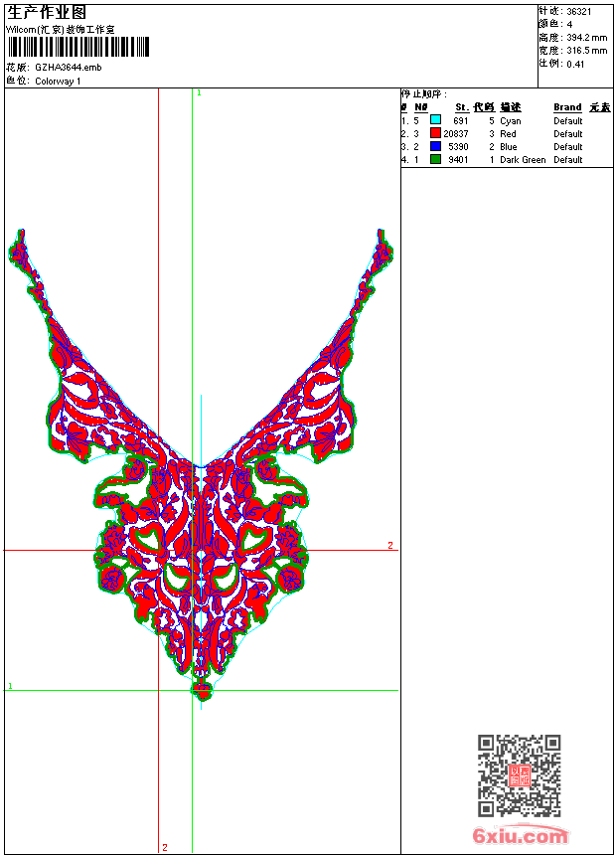Screen dimensions: 616x855
Task: Select the stitch count '20837' in Red row
Action: coord(456,133)
